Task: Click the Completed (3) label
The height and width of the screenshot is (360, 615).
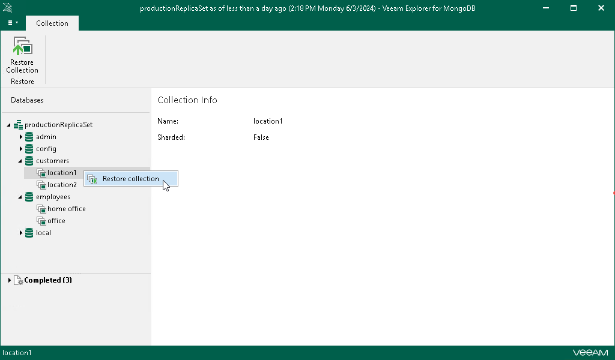Action: (x=48, y=280)
